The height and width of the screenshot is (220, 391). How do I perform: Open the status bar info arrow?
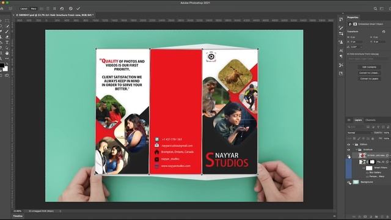[60, 211]
